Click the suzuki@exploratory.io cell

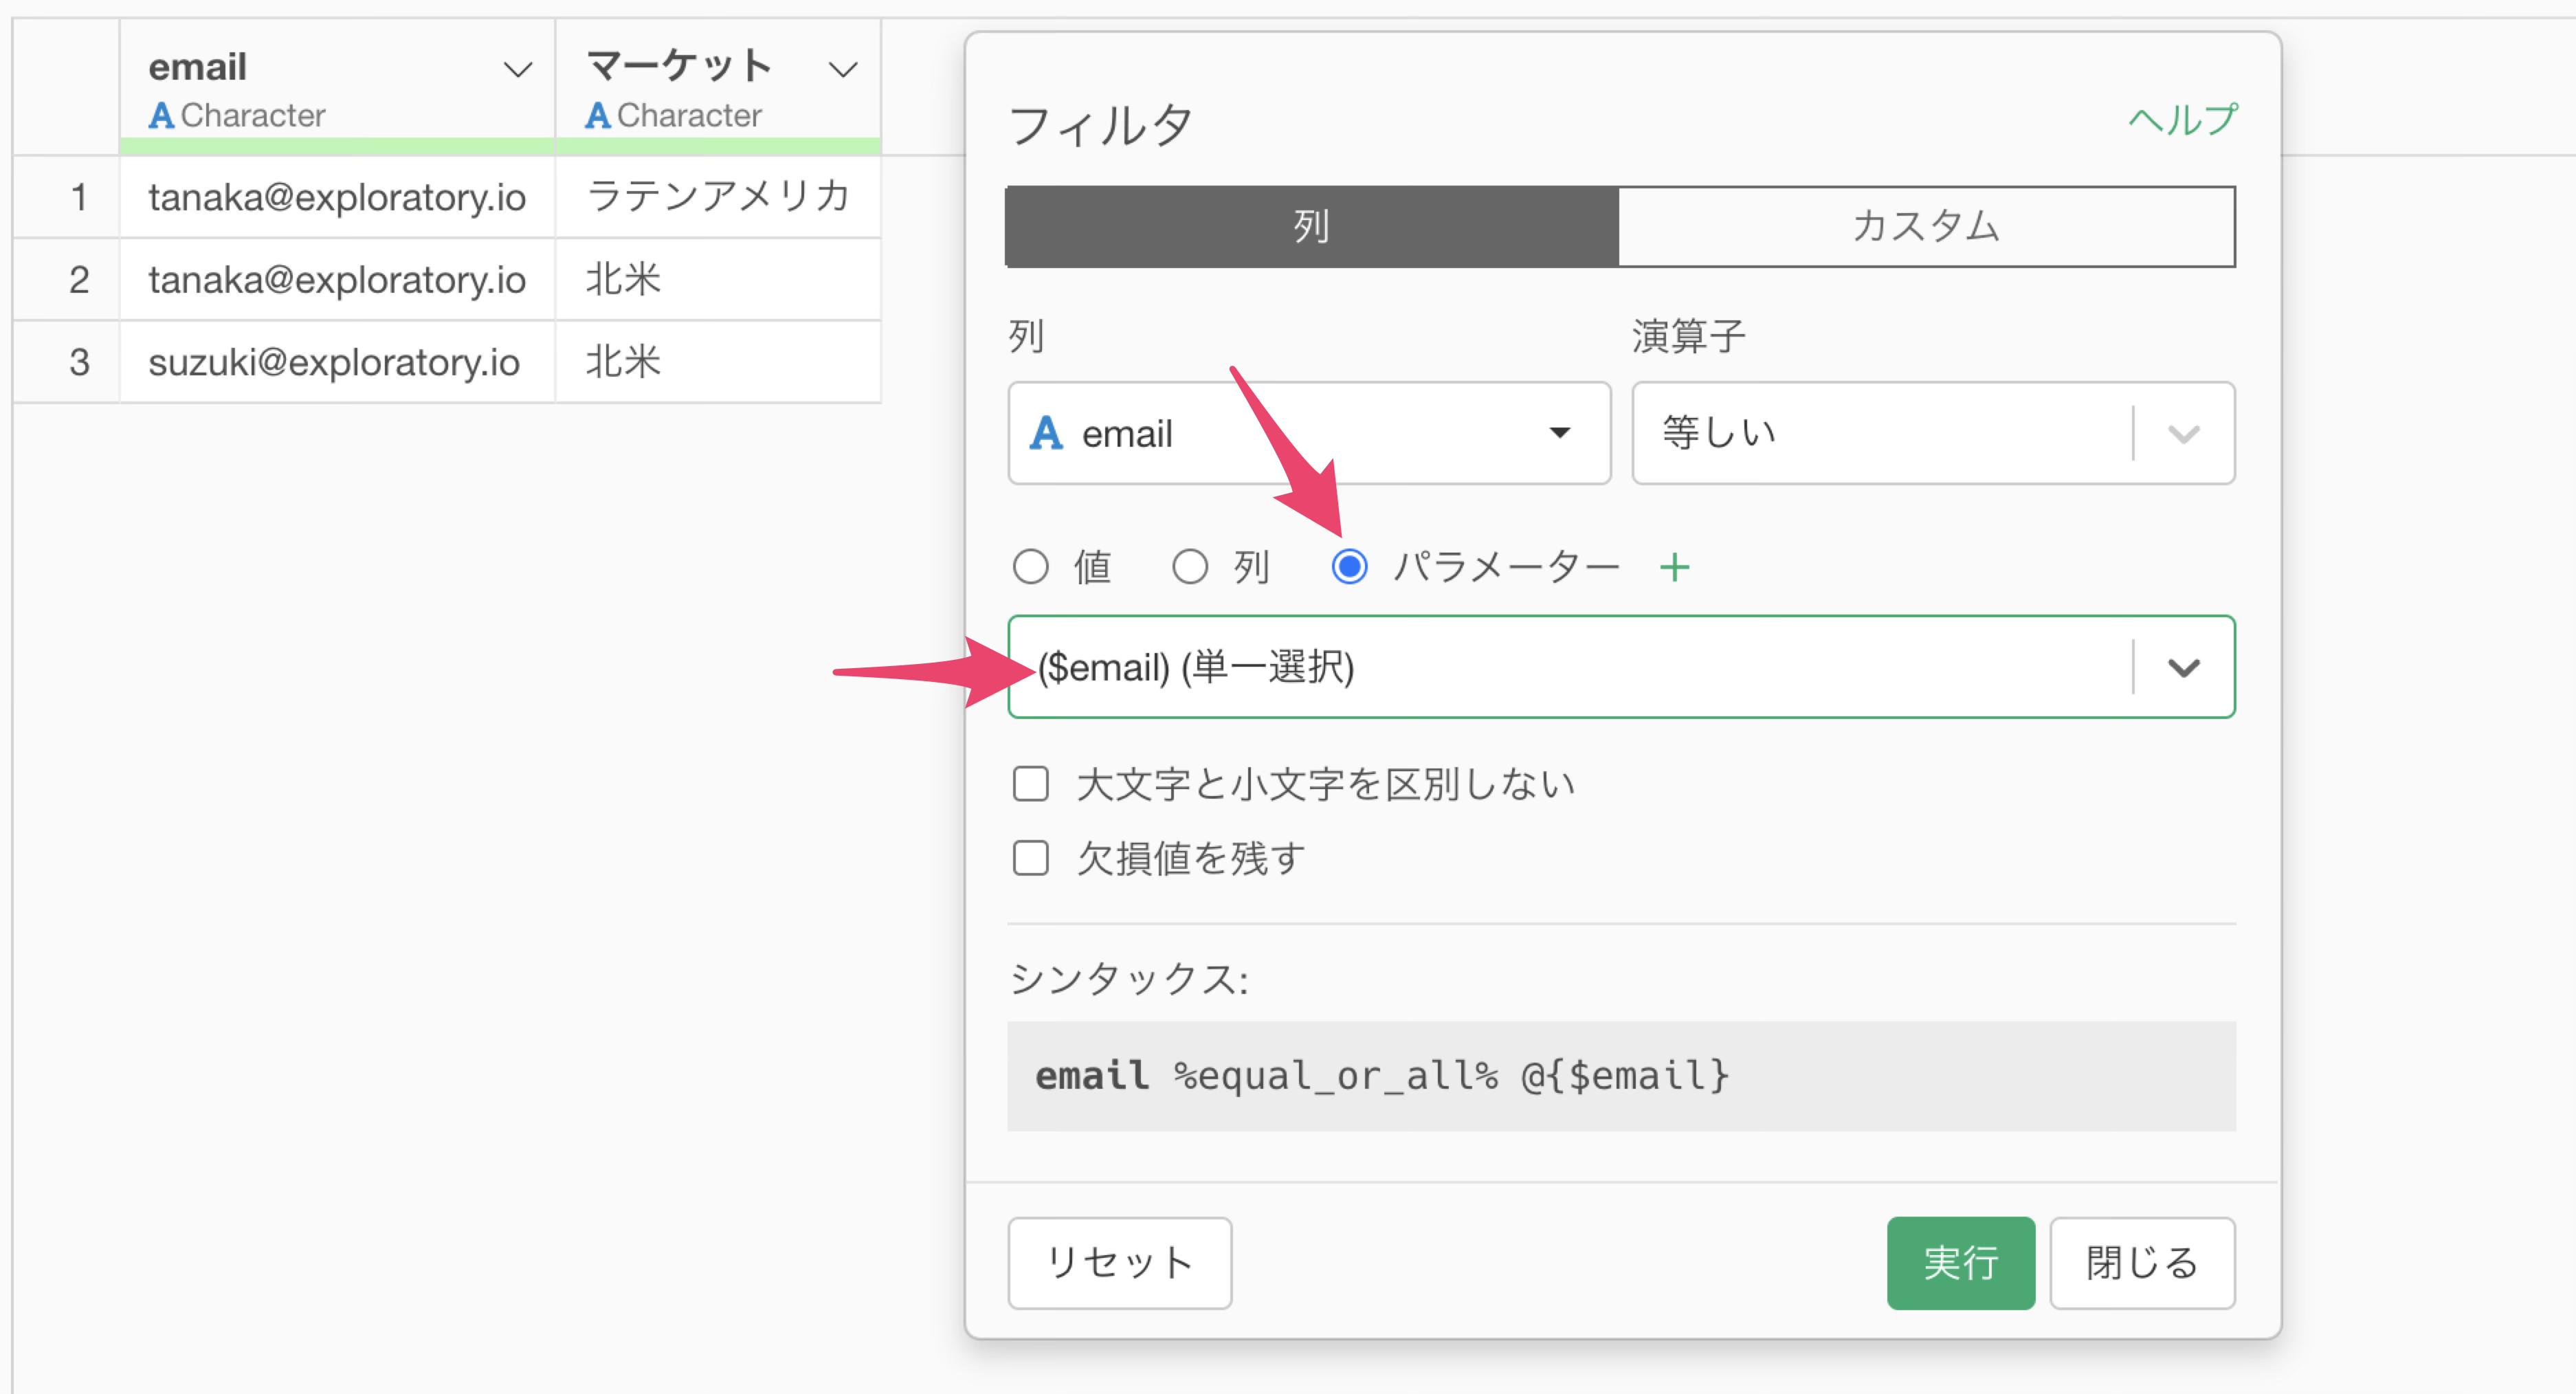(x=335, y=362)
